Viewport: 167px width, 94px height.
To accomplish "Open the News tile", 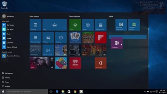I will (x=94, y=50).
